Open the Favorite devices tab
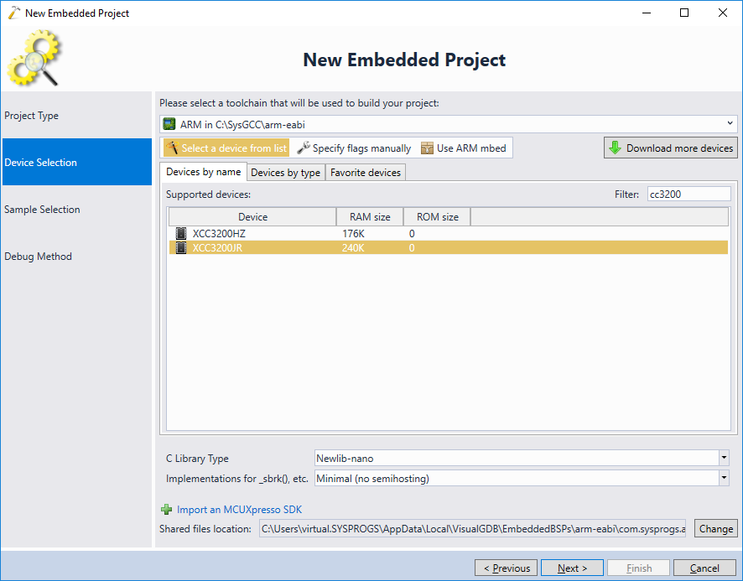Image resolution: width=743 pixels, height=581 pixels. click(x=366, y=173)
